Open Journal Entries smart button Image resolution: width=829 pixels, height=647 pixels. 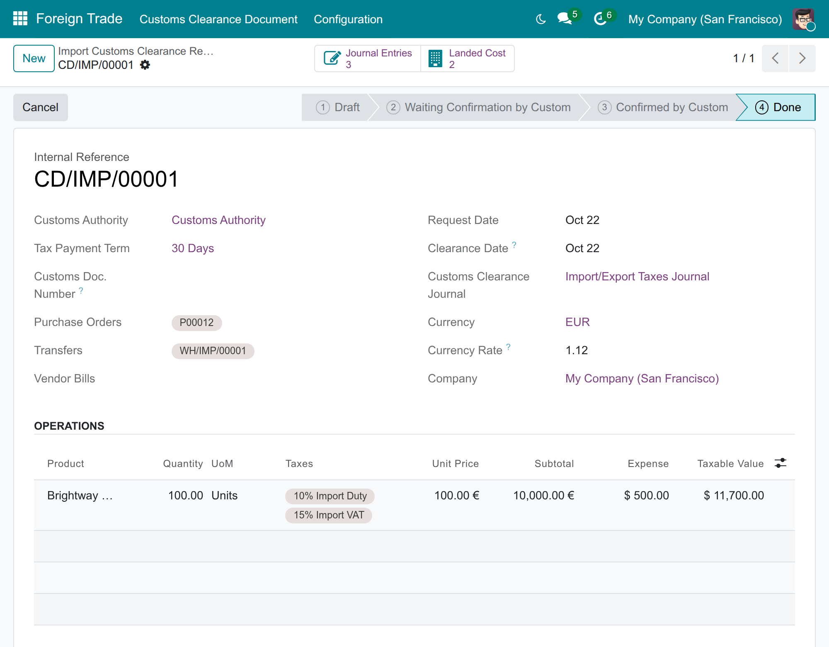click(368, 58)
